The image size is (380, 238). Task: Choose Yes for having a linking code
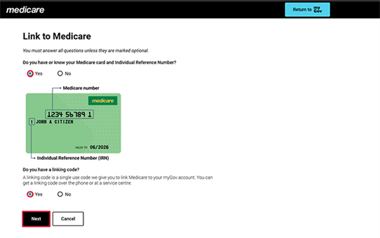(x=30, y=194)
